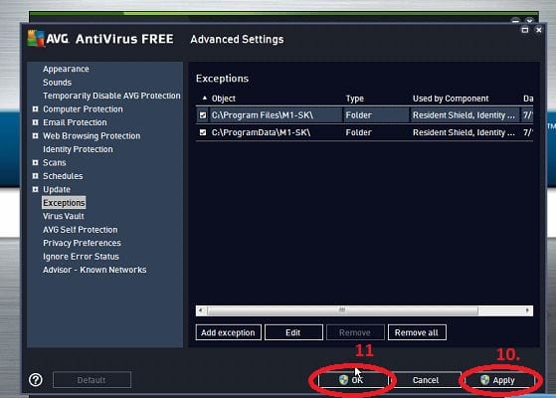Sort by Object column arrow
This screenshot has height=398, width=556.
[x=205, y=98]
